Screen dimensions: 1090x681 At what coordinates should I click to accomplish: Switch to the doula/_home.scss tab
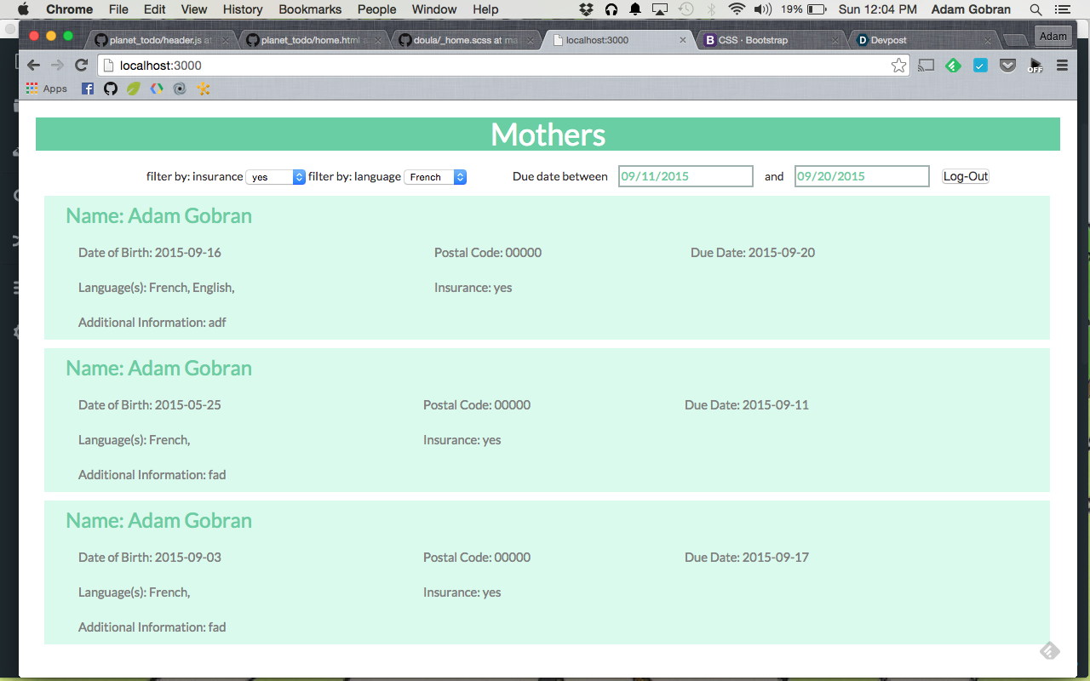(465, 40)
